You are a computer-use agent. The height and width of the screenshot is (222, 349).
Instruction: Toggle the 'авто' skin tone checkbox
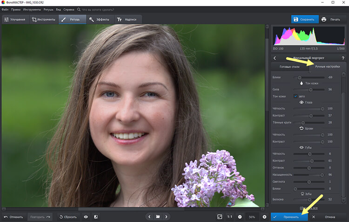click(x=295, y=96)
